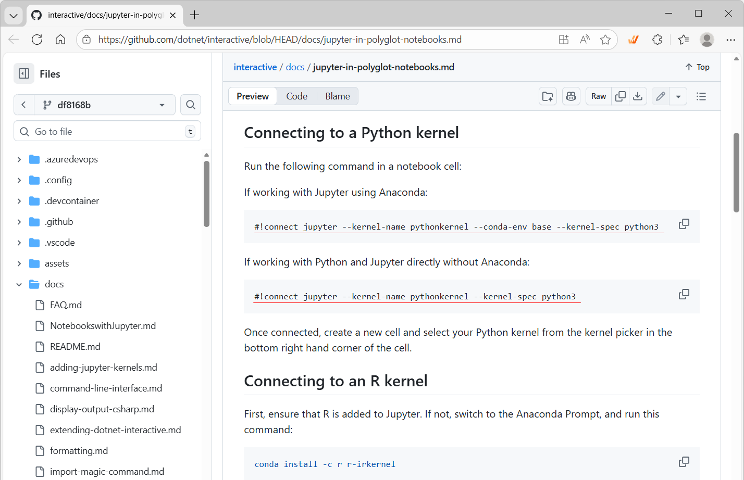Viewport: 744px width, 480px height.
Task: Open the Extensions puzzle icon
Action: [658, 40]
